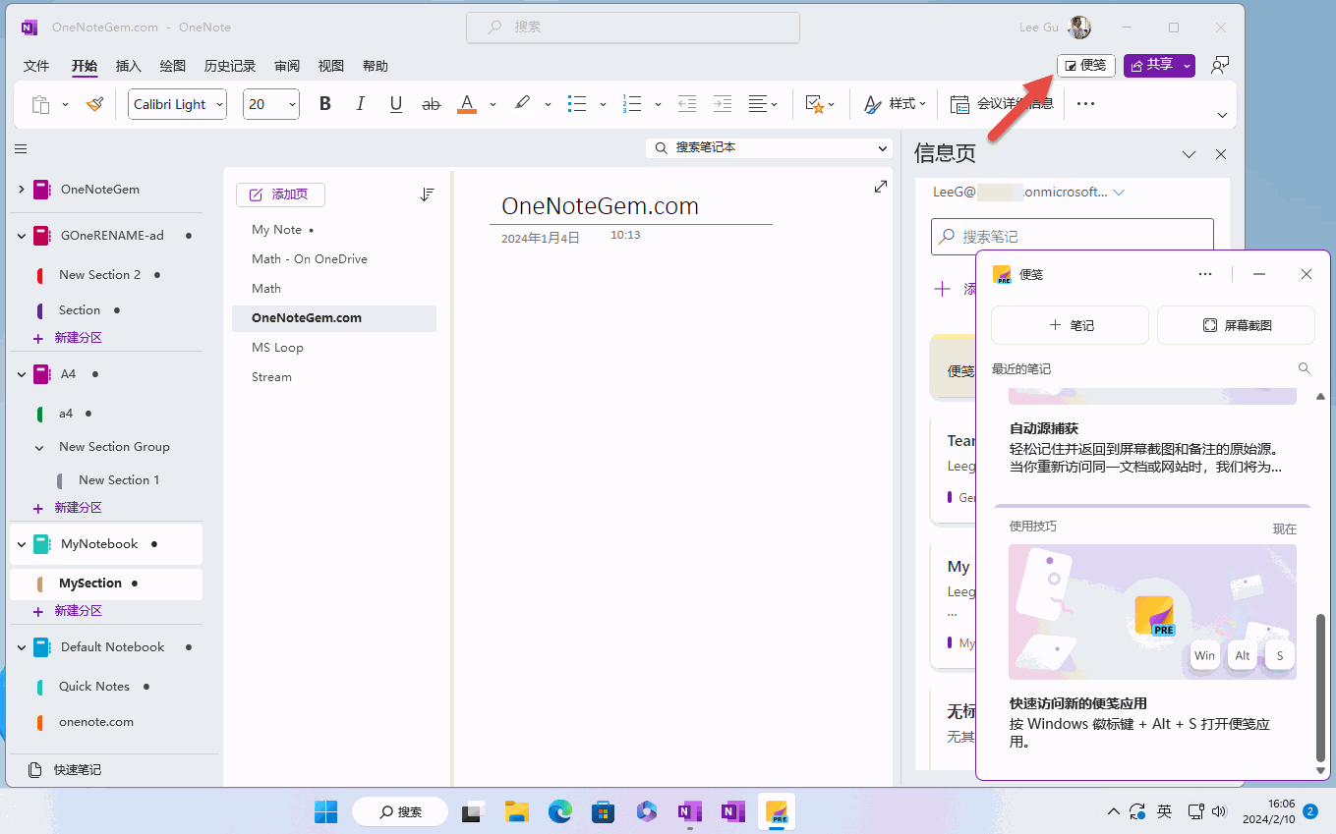Toggle underline formatting

tap(396, 104)
